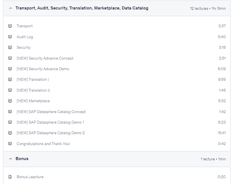
Task: Click the Bonus Leacture item title
Action: [x=30, y=177]
